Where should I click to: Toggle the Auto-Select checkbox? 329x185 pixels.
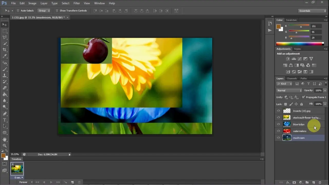pyautogui.click(x=18, y=11)
